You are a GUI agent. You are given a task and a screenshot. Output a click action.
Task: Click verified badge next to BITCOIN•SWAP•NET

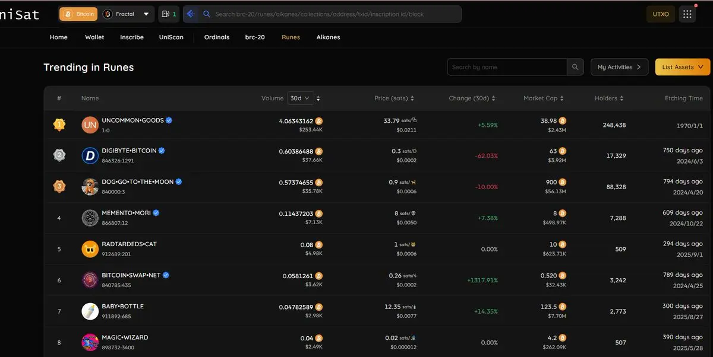pos(167,275)
